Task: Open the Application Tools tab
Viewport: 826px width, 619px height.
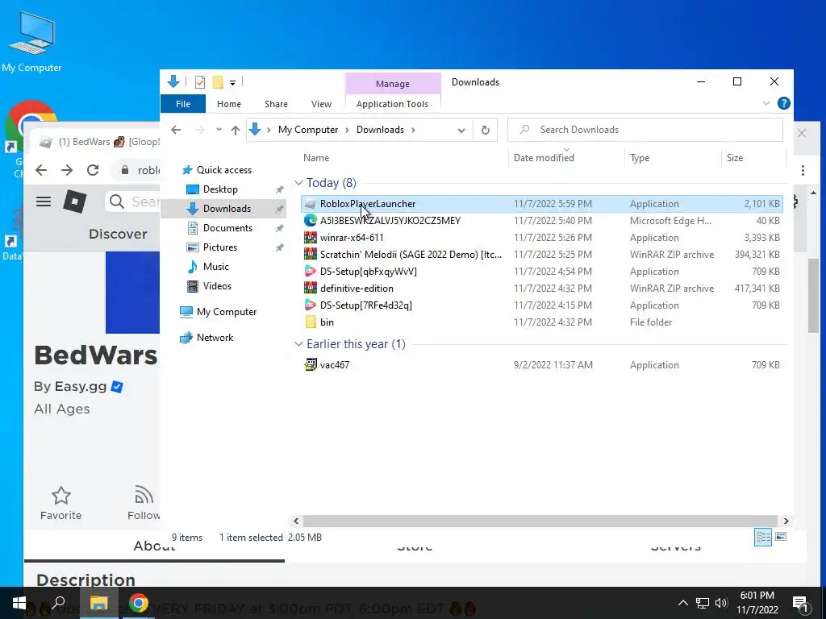Action: tap(393, 104)
